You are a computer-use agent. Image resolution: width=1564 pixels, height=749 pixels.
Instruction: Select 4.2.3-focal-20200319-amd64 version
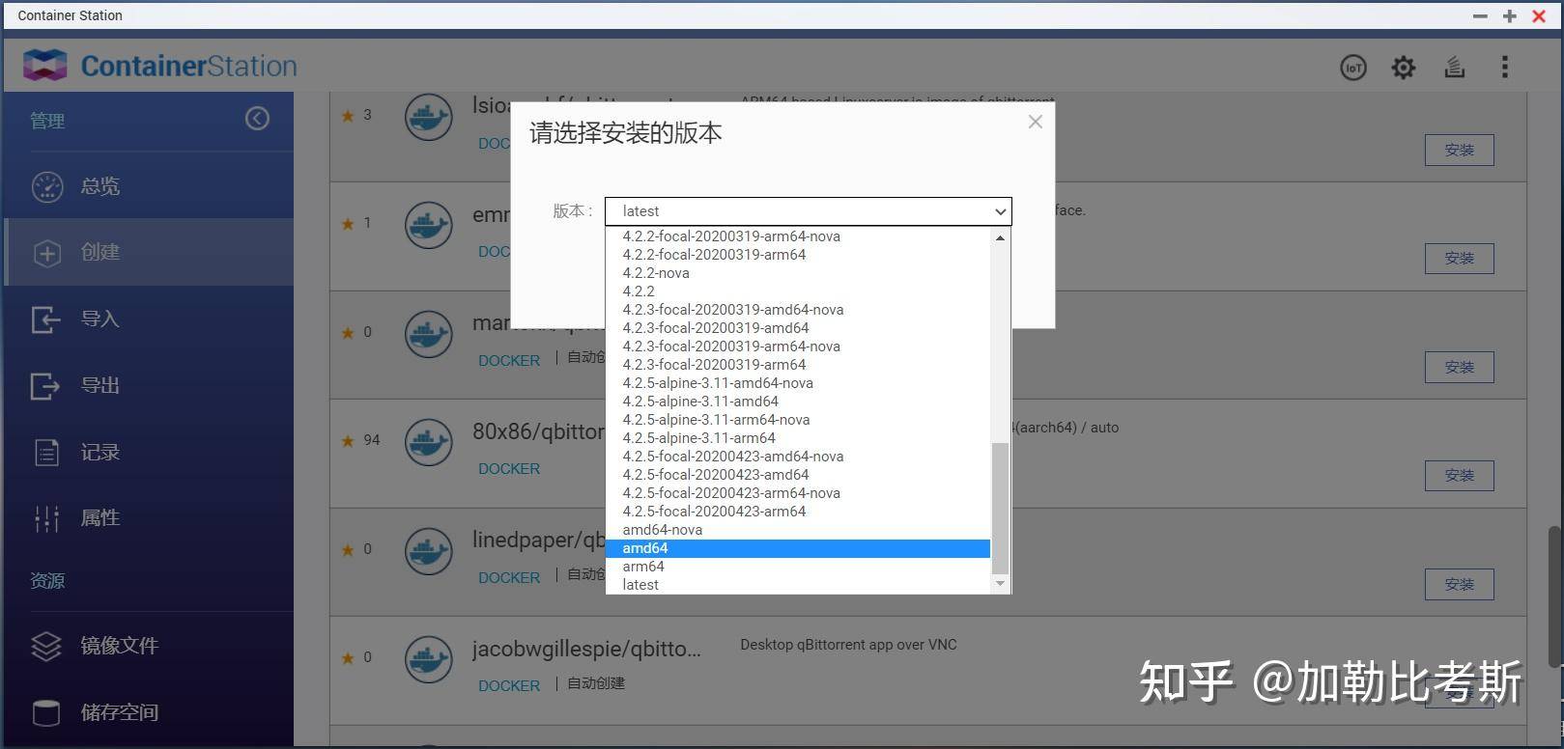pyautogui.click(x=798, y=328)
